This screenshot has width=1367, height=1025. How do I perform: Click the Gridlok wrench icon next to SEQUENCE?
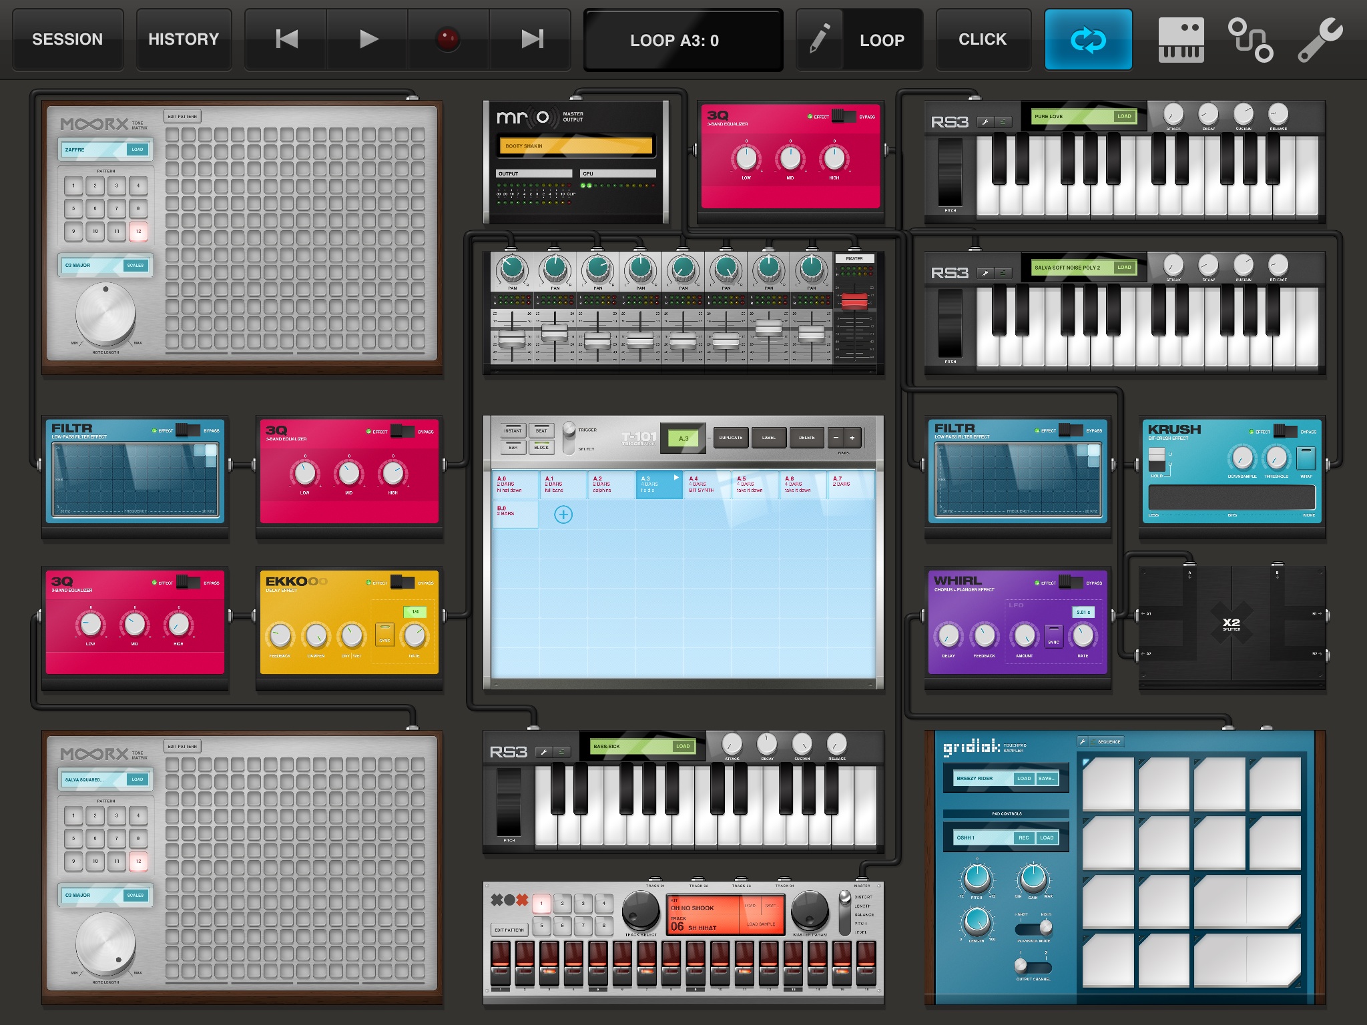click(x=1082, y=741)
